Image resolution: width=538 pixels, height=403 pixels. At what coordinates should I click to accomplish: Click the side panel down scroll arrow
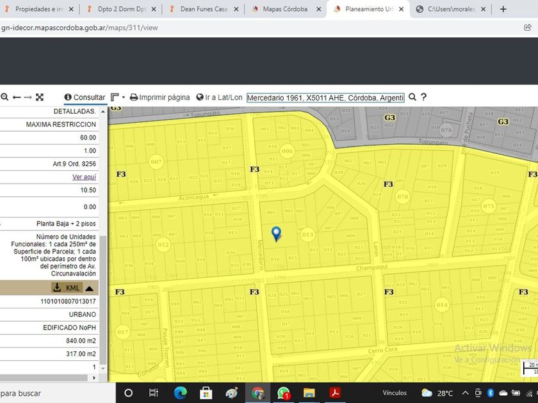point(103,368)
